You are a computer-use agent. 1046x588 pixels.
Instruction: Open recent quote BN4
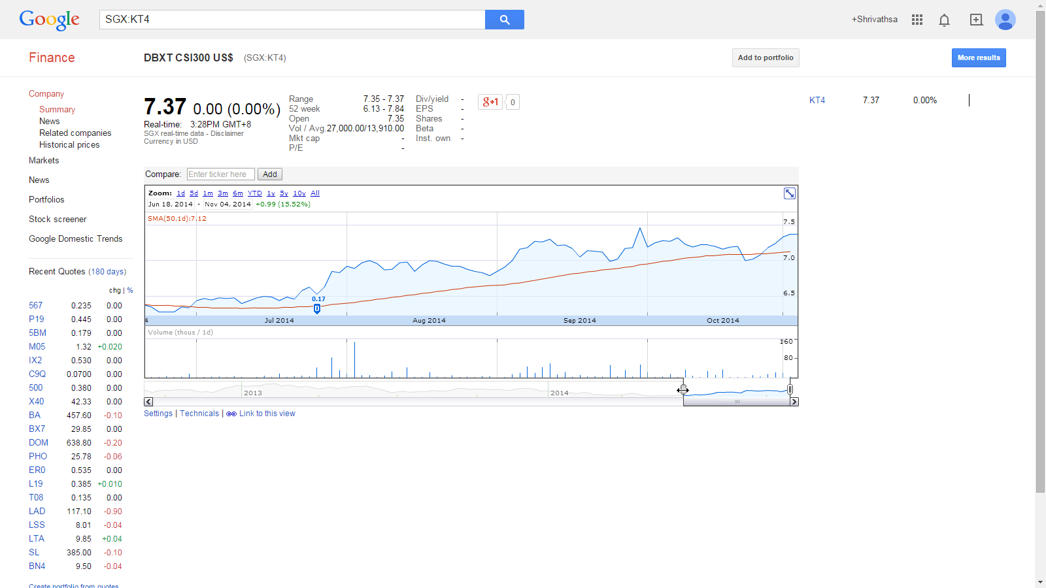[x=37, y=566]
